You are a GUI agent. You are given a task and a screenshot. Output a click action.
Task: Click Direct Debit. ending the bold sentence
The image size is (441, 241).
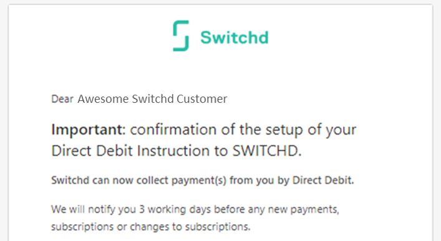[x=323, y=180]
